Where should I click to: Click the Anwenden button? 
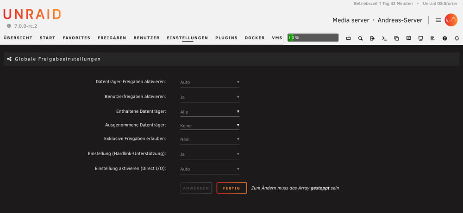196,188
